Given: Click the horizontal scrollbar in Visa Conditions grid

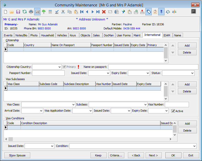Looking at the screenshot, I should click(x=88, y=139).
